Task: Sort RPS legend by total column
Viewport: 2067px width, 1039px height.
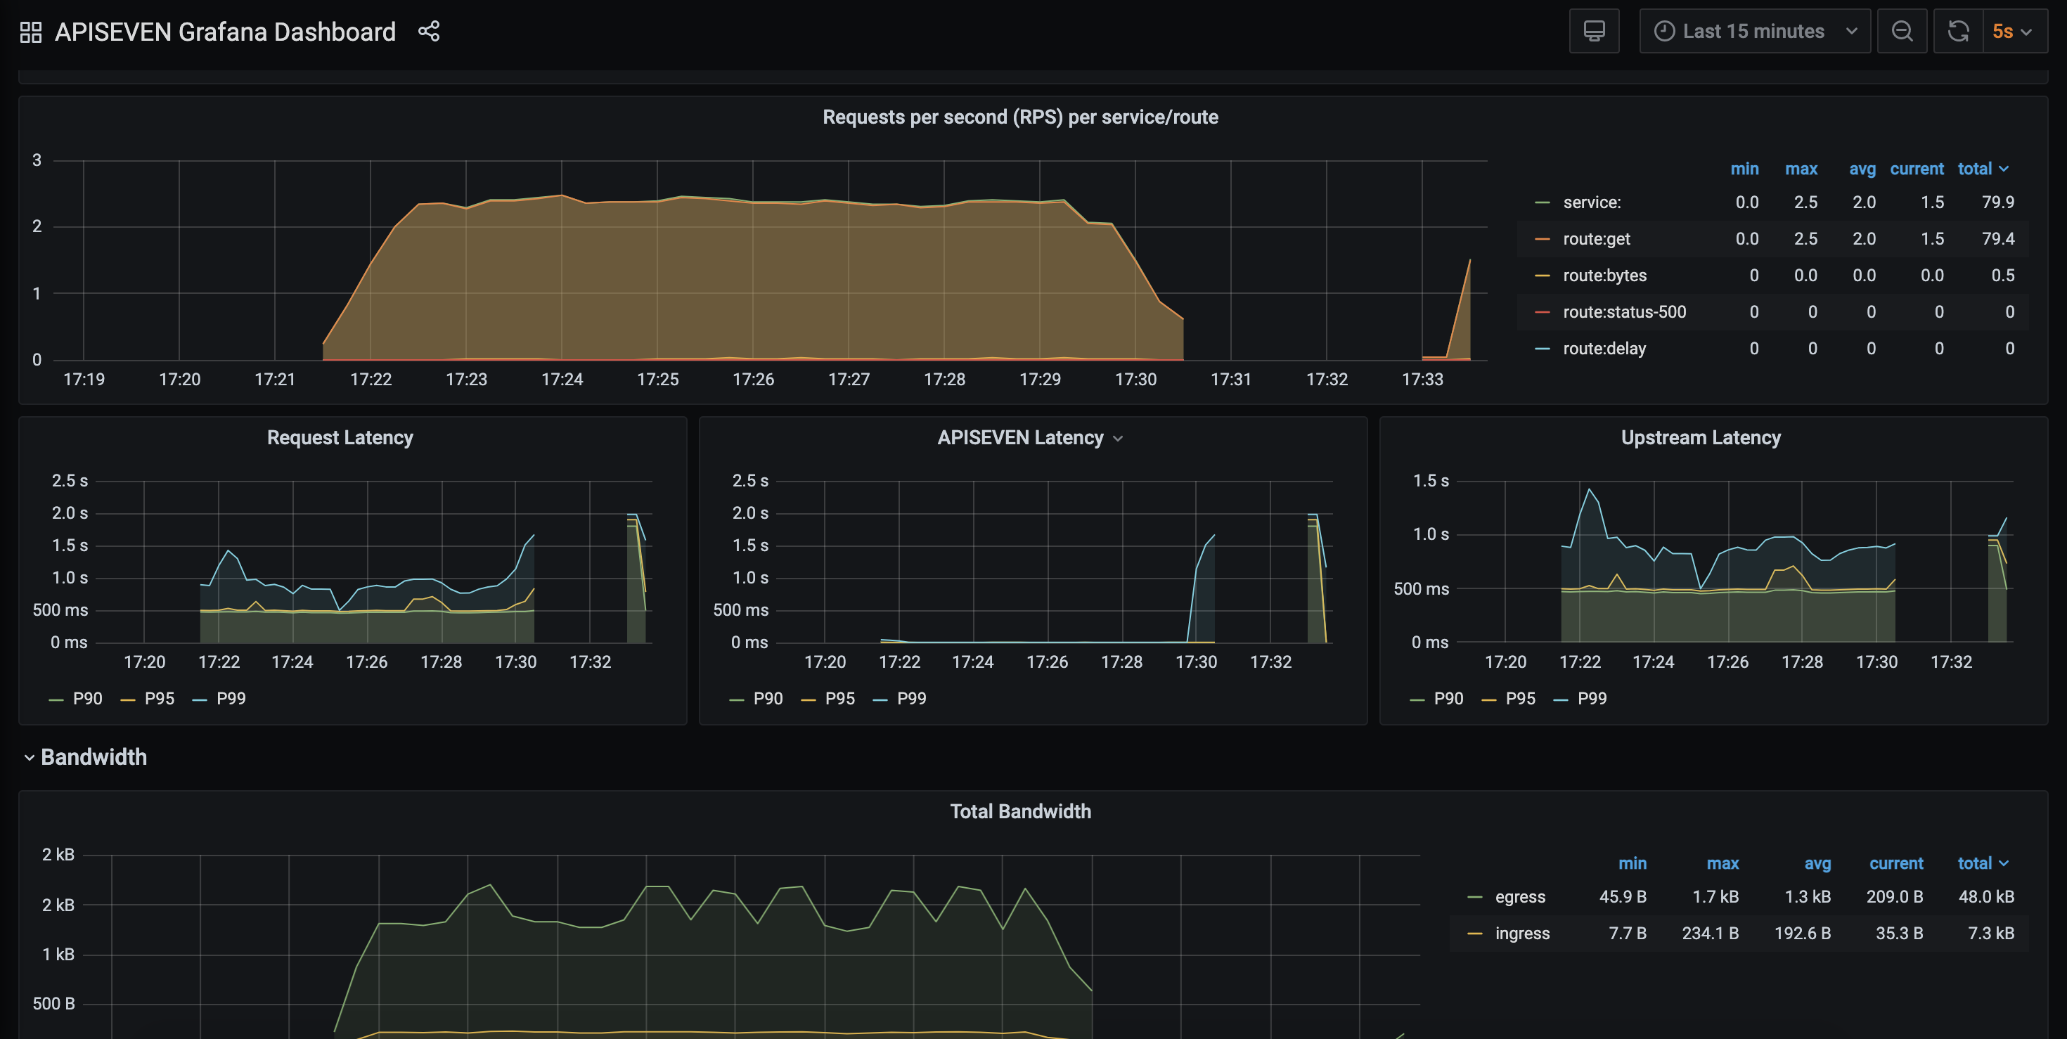Action: (1982, 169)
